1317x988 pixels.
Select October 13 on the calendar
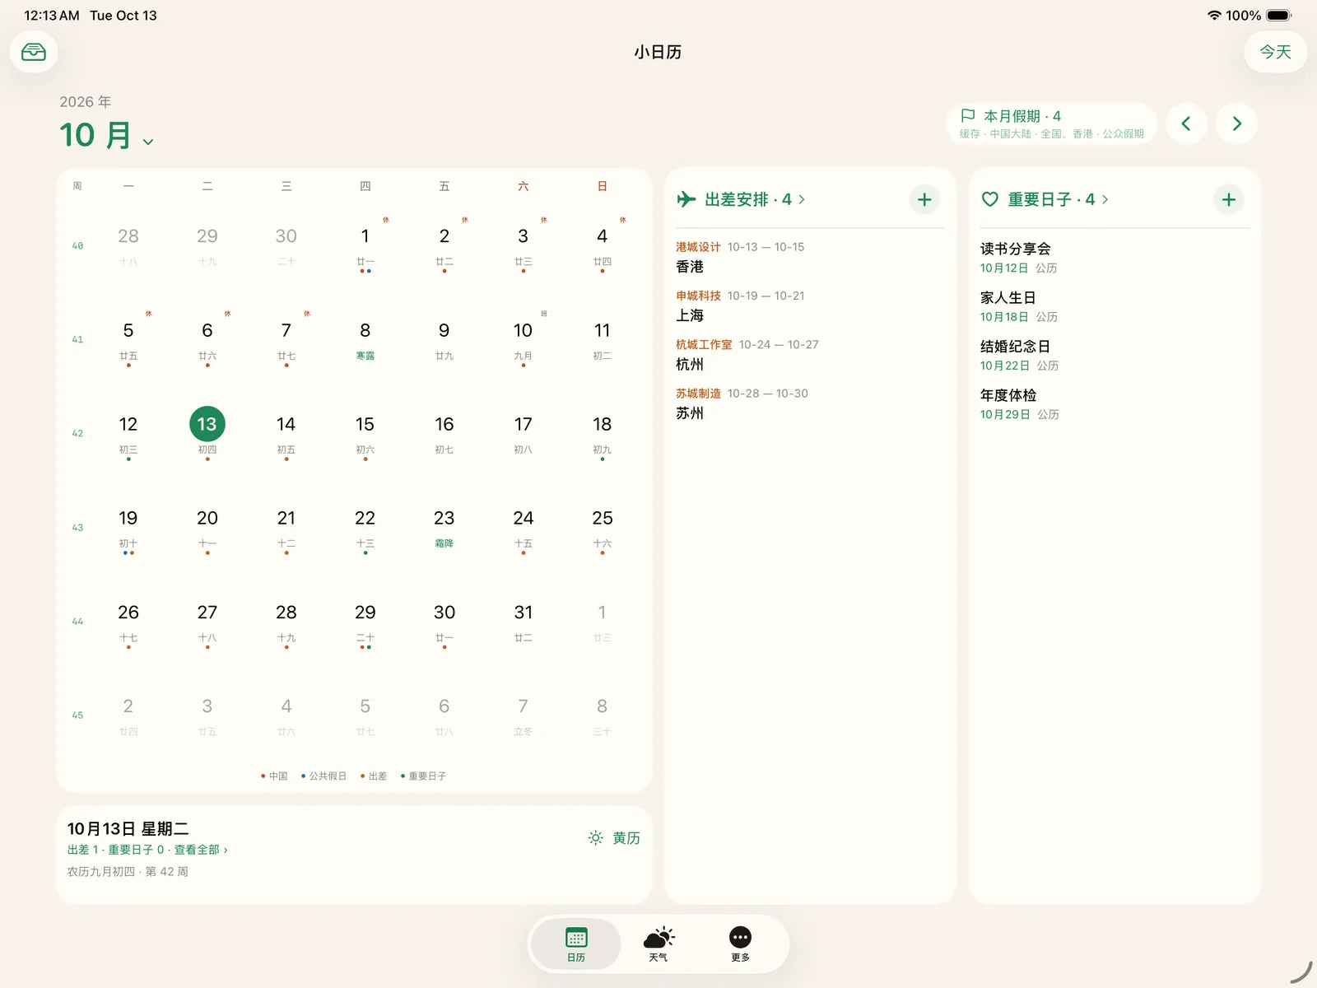207,424
